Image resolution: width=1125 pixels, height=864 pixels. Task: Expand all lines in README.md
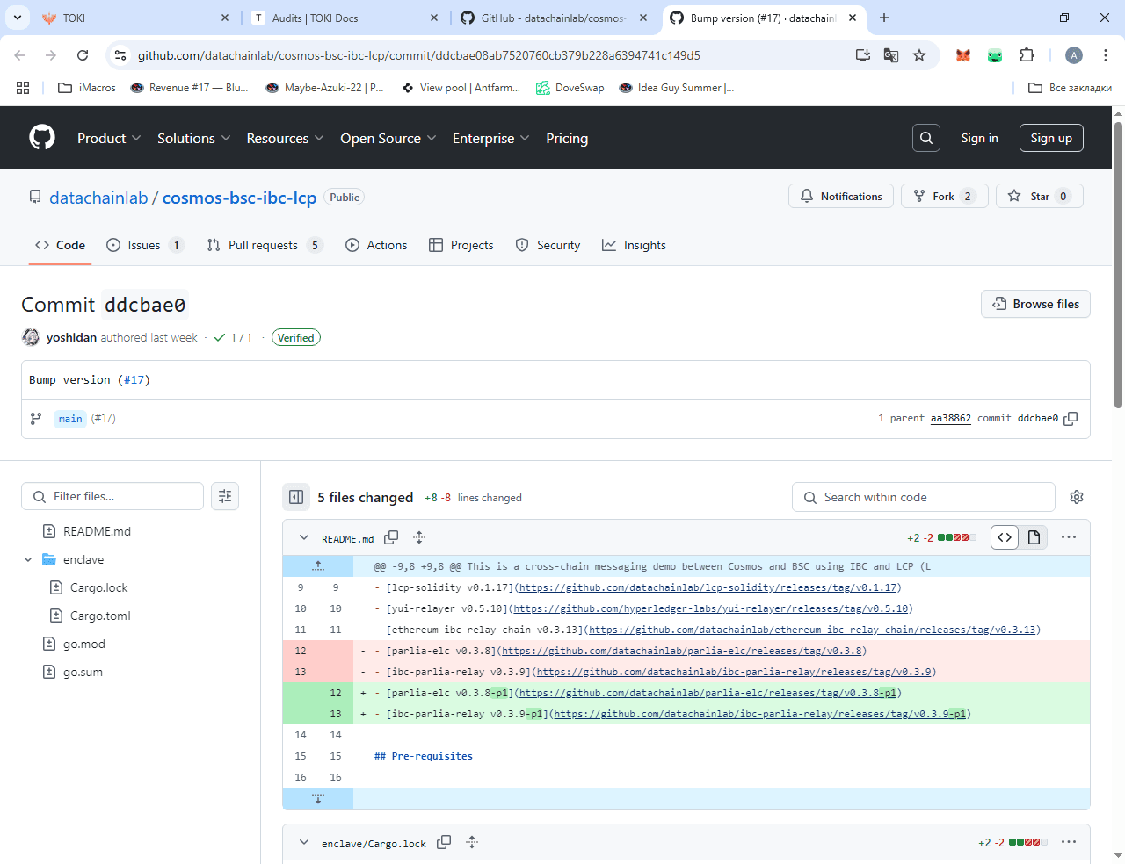(419, 537)
